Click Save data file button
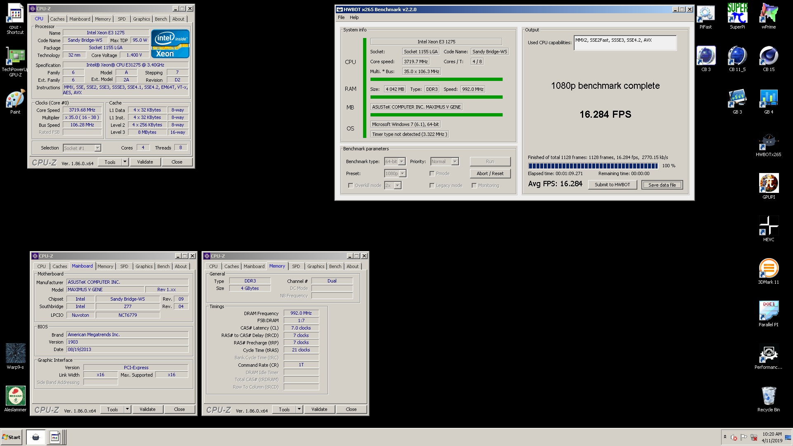The image size is (793, 446). point(662,185)
